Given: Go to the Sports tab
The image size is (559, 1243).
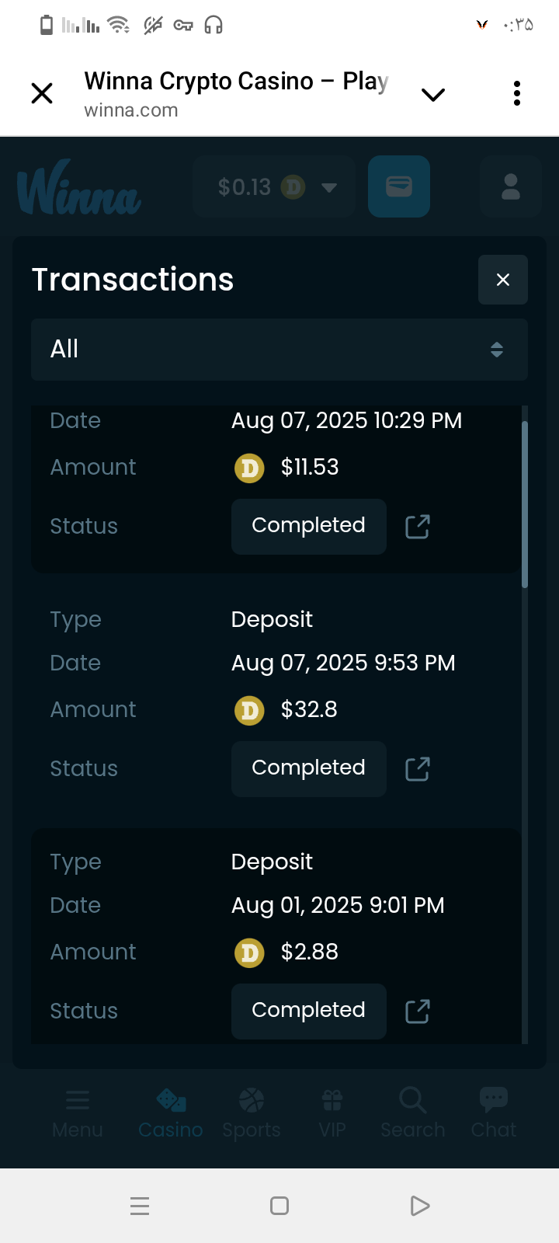Looking at the screenshot, I should pyautogui.click(x=252, y=1112).
